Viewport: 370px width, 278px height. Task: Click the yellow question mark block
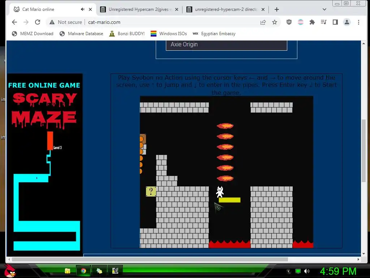[x=151, y=191]
